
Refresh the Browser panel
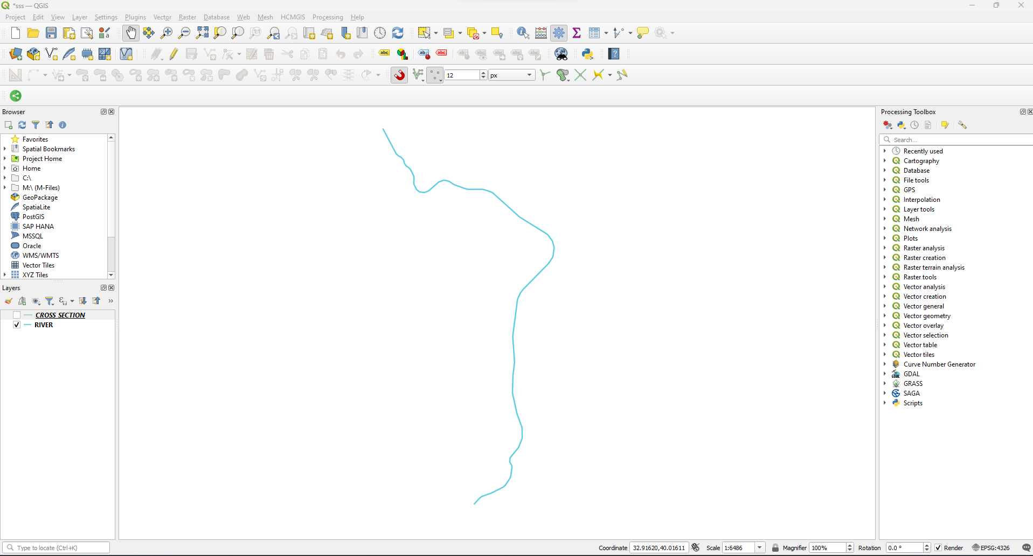pyautogui.click(x=22, y=125)
